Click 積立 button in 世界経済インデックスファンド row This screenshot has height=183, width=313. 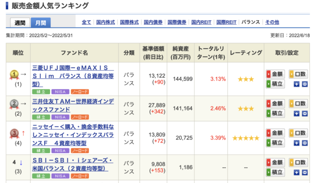pos(275,113)
